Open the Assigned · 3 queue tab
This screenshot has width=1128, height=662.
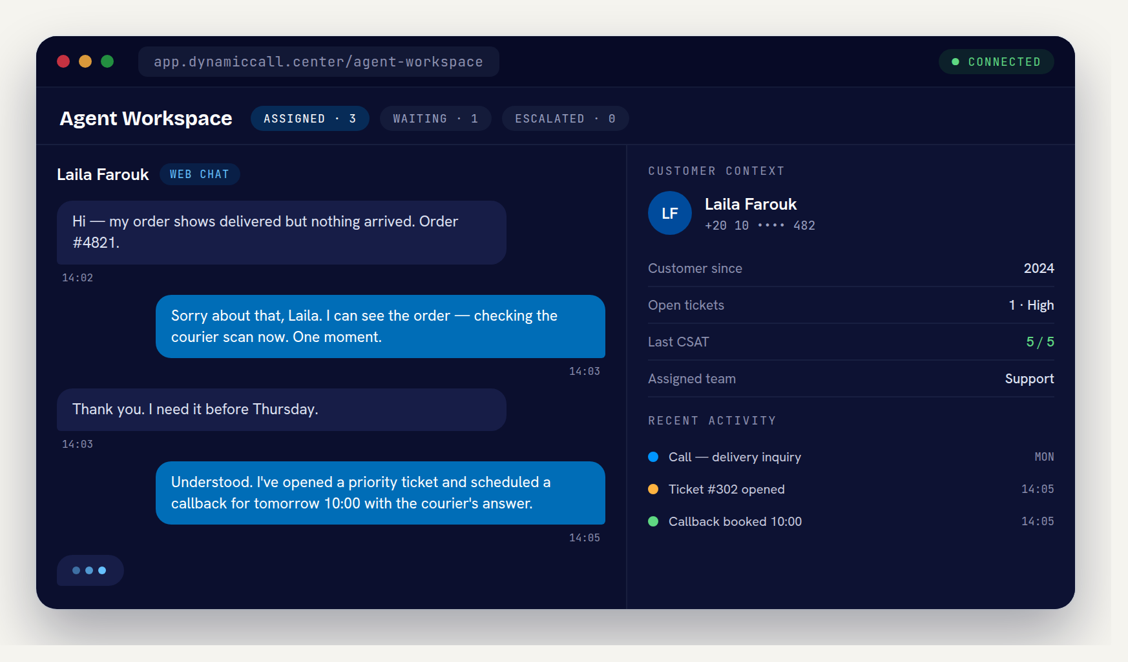[x=310, y=119]
